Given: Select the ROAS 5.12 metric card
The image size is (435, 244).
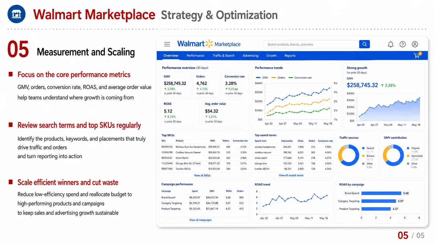Looking at the screenshot, I should (180, 113).
